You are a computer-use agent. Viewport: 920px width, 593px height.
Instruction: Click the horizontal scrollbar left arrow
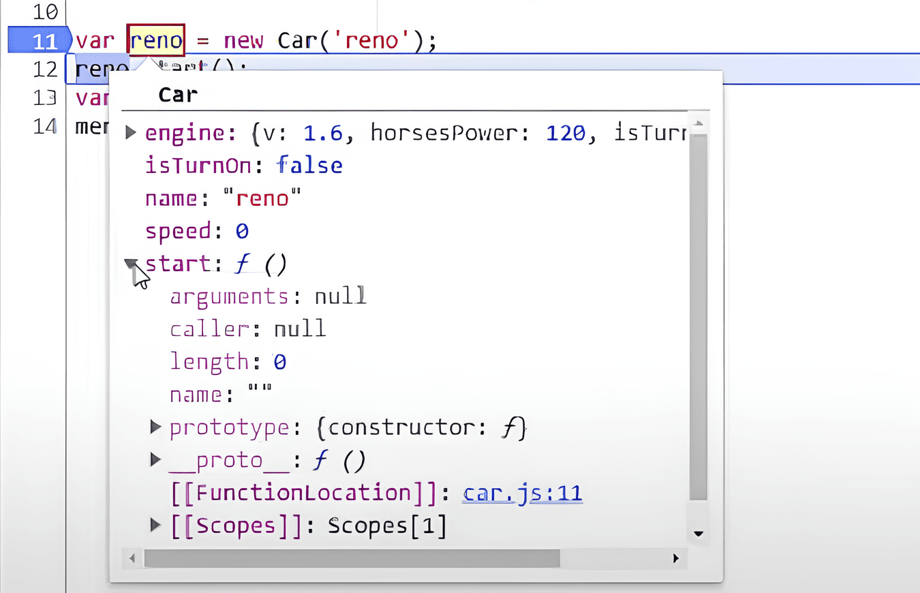click(x=132, y=558)
